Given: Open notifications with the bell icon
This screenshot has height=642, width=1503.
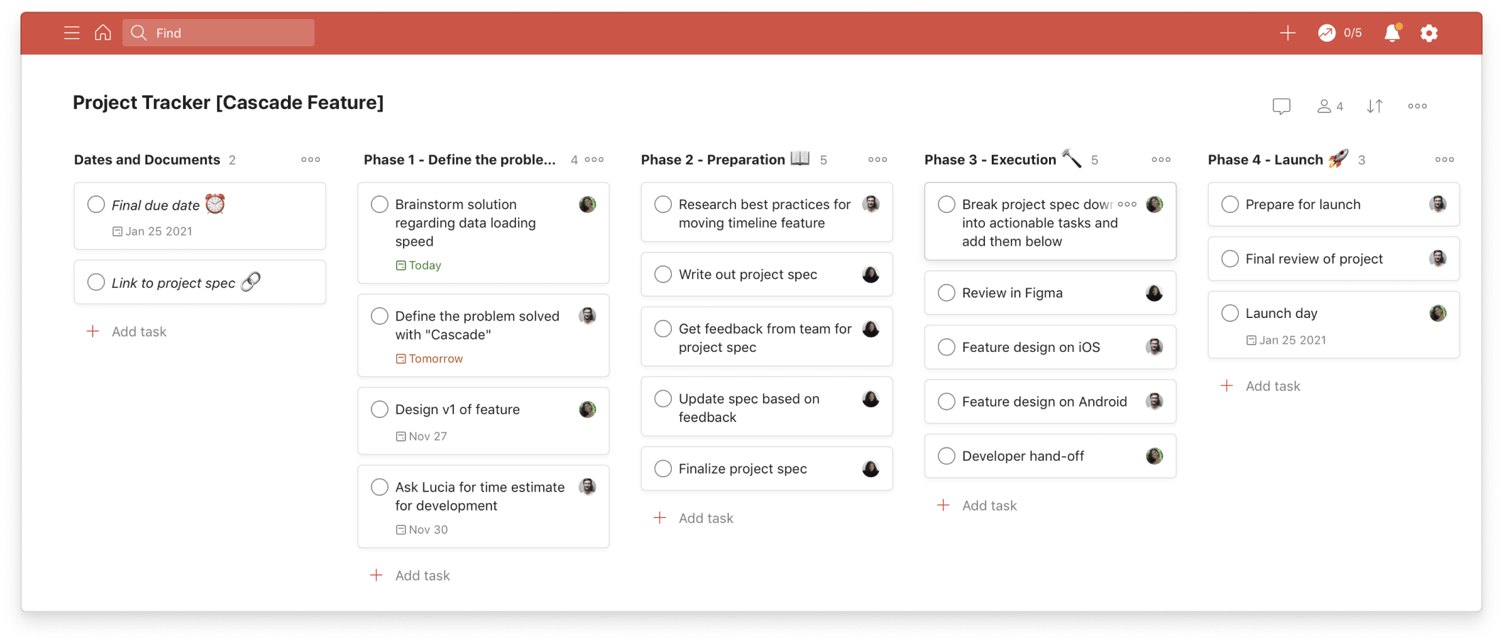Looking at the screenshot, I should tap(1392, 32).
